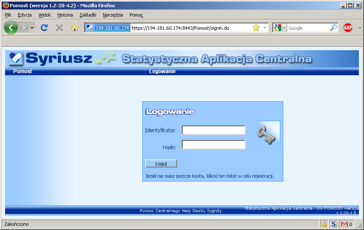Click the padlock security icon in the status bar
This screenshot has height=230, width=364.
click(324, 224)
